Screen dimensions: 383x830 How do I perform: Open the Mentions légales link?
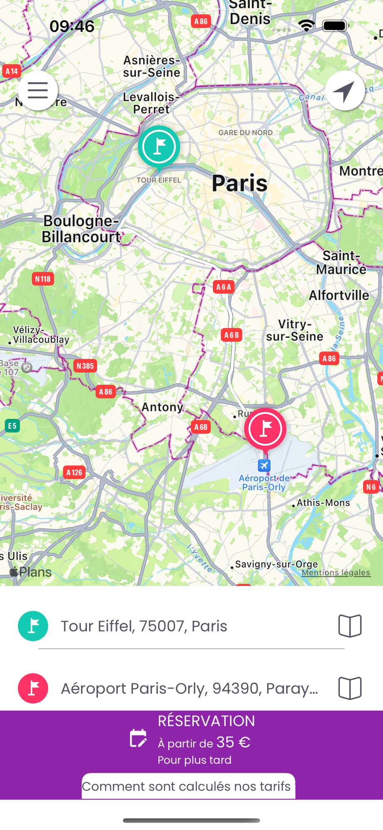[x=336, y=572]
